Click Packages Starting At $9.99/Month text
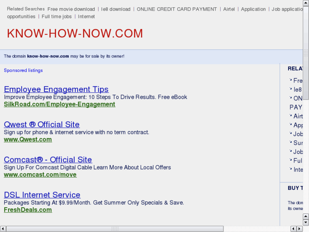This screenshot has height=232, width=309. coord(94,202)
